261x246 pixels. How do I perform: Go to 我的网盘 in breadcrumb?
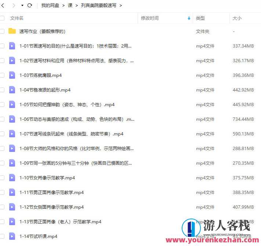tap(50, 5)
